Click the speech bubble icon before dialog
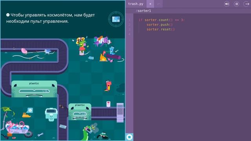Image resolution: width=251 pixels, height=141 pixels. pos(8,15)
